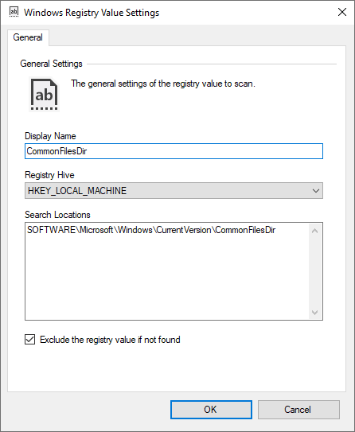Click the 'Display Name' label
Viewport: 355px width, 432px height.
pyautogui.click(x=50, y=136)
